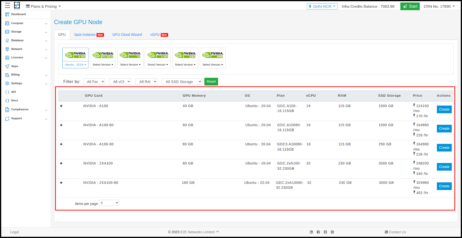
Task: Open Select Version under NVIDIA A40
Action: pos(213,65)
